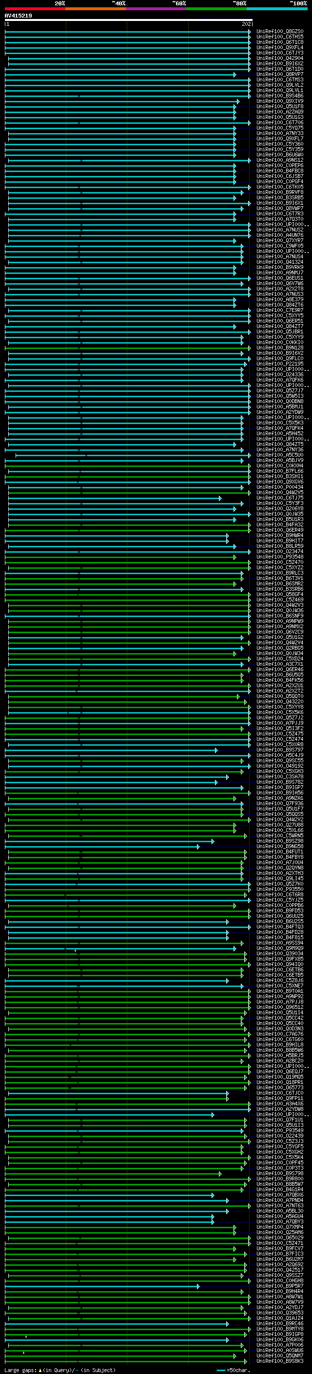Select hit UniRef100_A7PJJ9
Screen dimensions: 312x1374
click(x=280, y=723)
